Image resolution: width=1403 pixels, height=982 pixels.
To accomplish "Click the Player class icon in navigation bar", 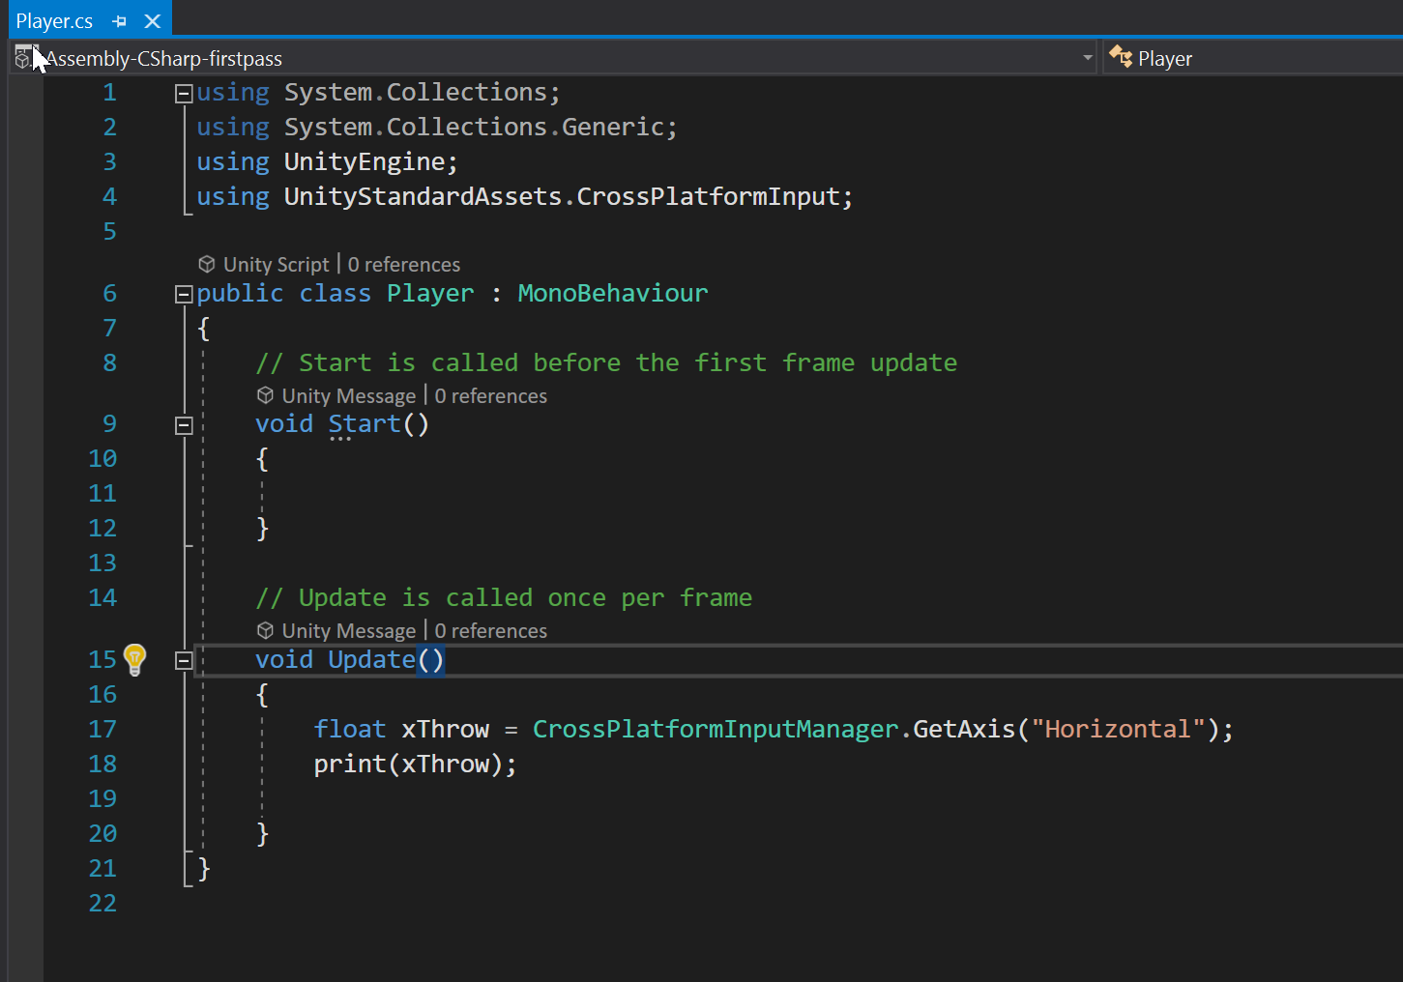I will tap(1121, 58).
